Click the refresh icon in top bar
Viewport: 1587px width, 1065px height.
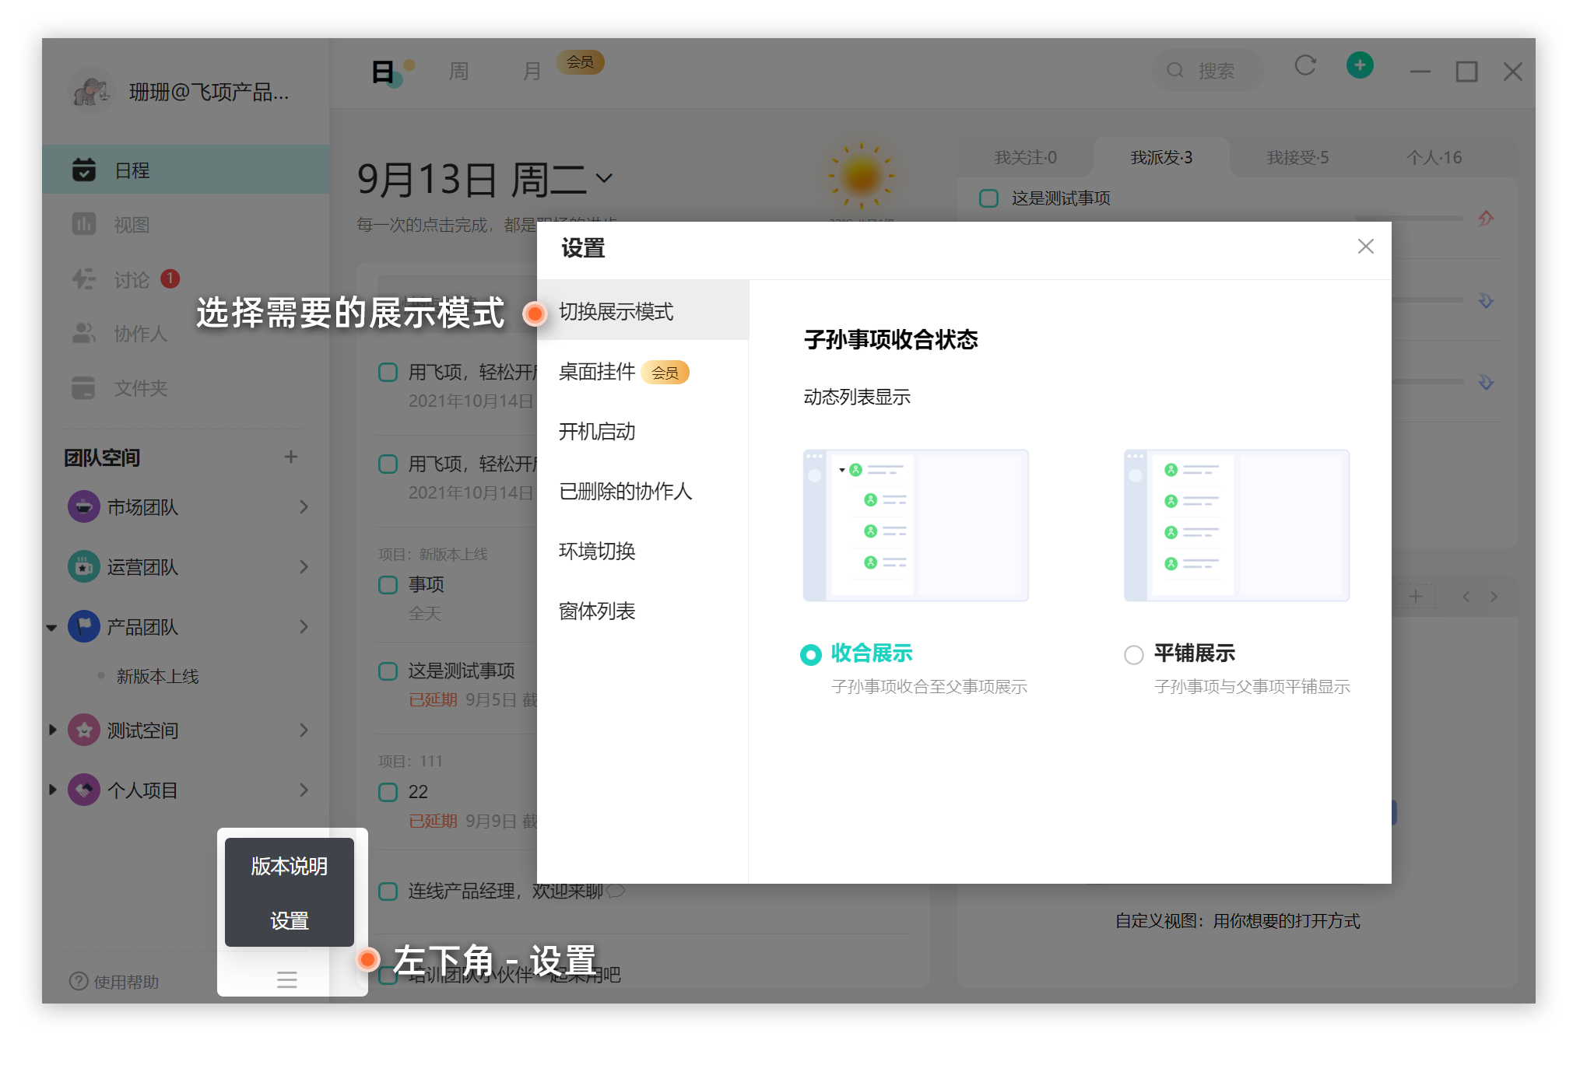tap(1305, 66)
